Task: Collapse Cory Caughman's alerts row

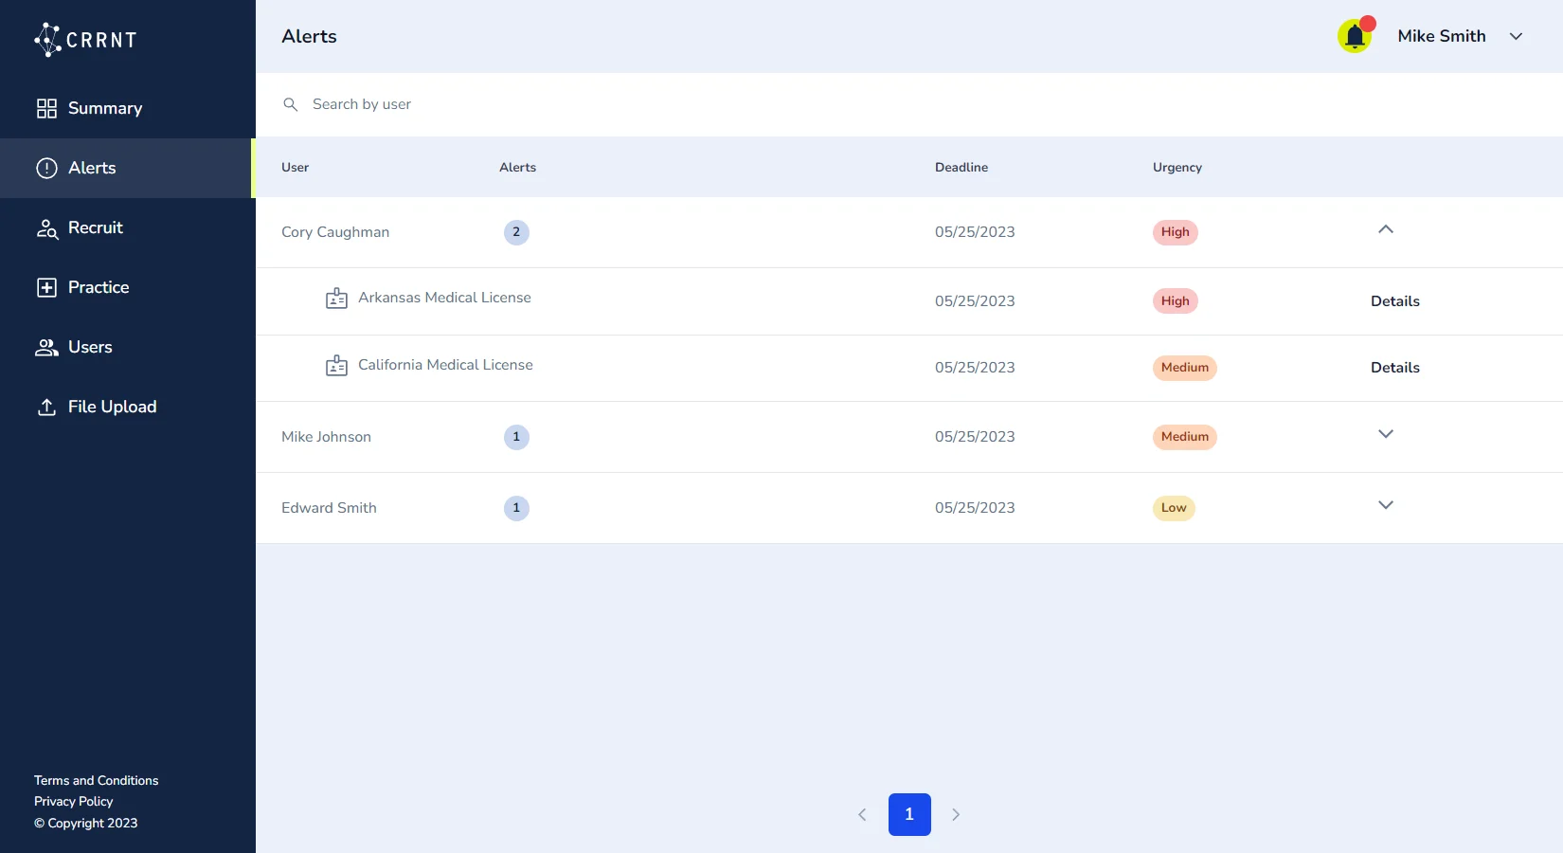Action: coord(1385,229)
